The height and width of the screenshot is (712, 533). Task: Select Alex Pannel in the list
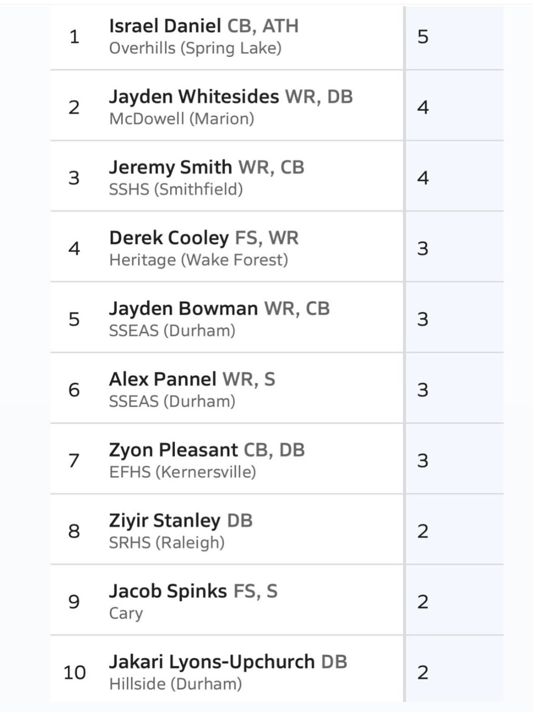pyautogui.click(x=162, y=379)
